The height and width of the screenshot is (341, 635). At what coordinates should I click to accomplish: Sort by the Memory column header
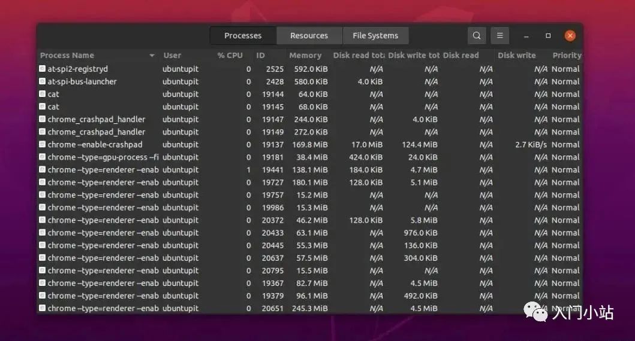[305, 56]
